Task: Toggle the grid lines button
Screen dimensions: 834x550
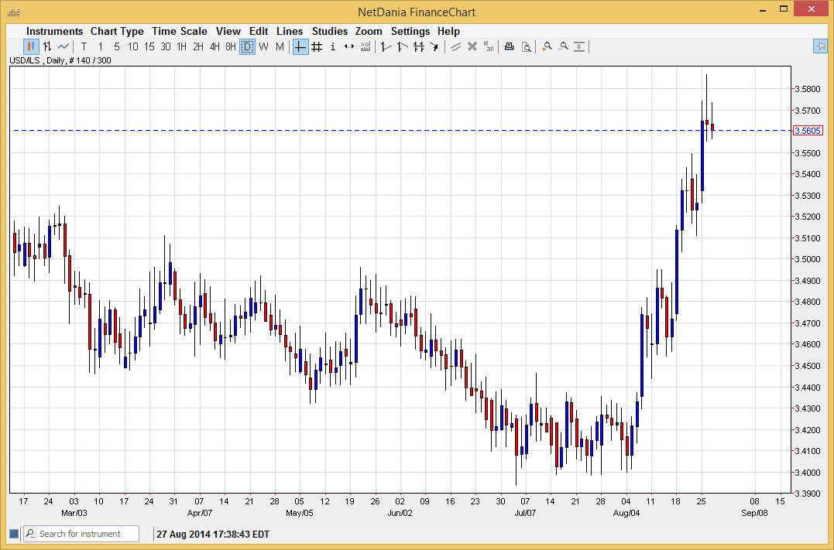Action: [317, 46]
